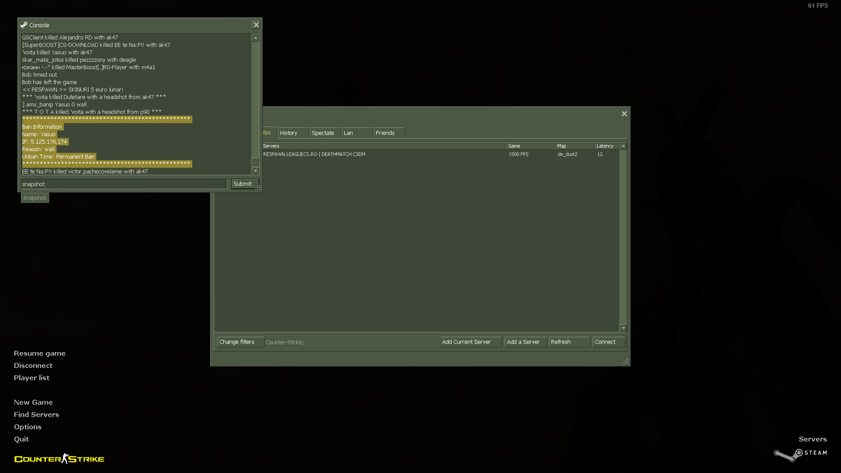Viewport: 841px width, 473px height.
Task: Click Add a Server button
Action: click(x=525, y=342)
